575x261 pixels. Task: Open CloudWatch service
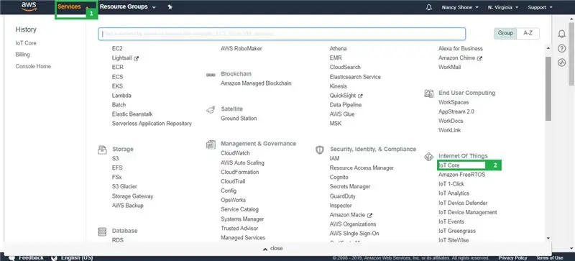(235, 153)
